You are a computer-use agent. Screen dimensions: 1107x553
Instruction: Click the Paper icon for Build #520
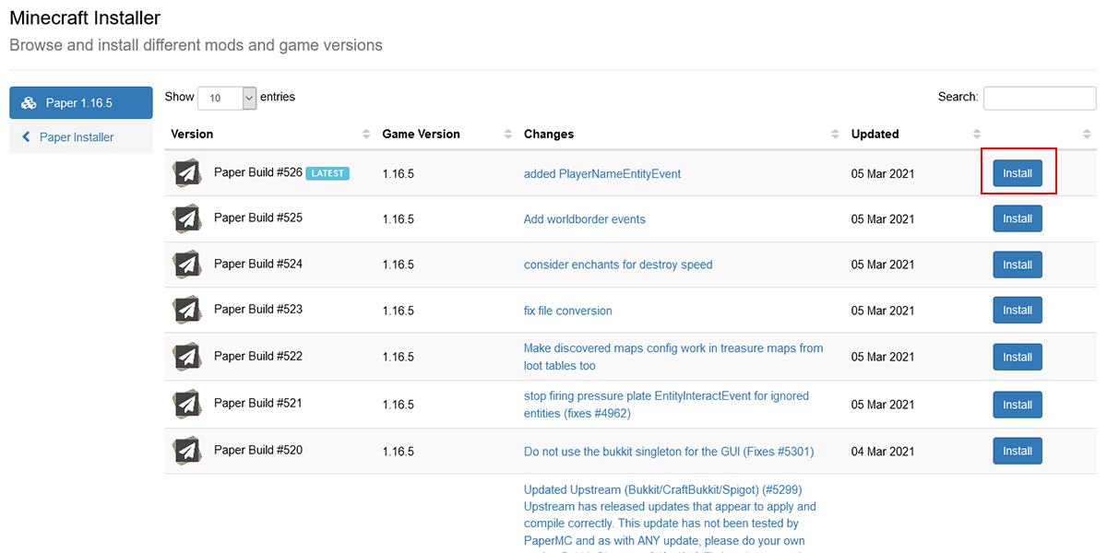click(187, 451)
